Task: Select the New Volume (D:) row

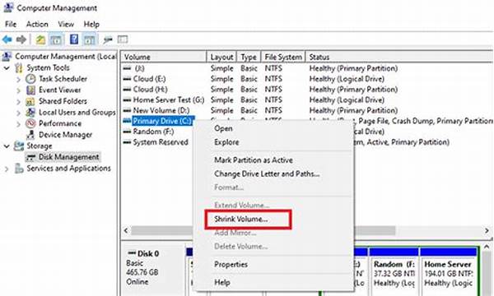Action: click(307, 110)
